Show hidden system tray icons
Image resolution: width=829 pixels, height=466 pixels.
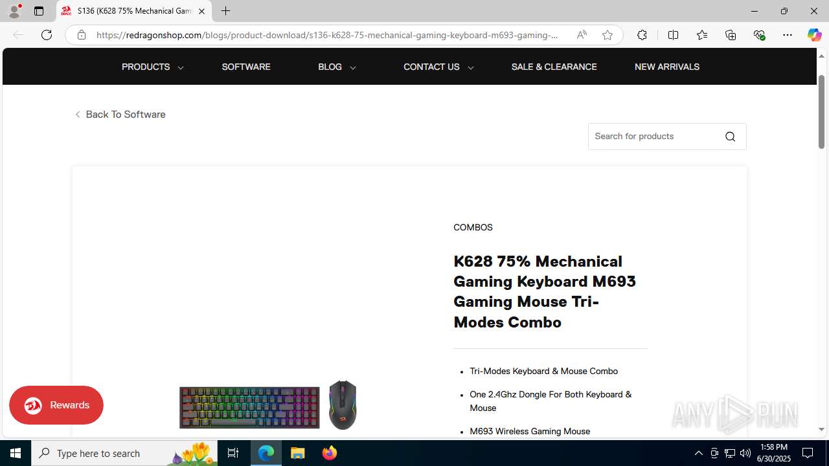coord(698,453)
